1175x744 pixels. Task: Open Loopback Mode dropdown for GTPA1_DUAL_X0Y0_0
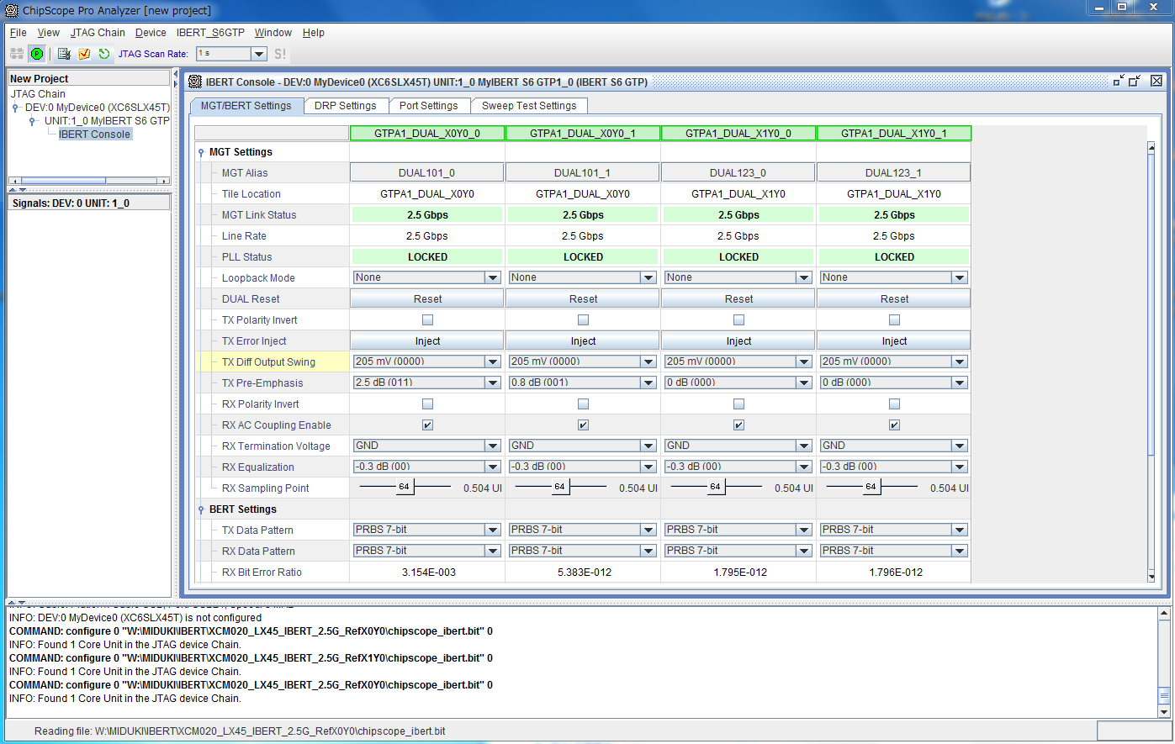[493, 277]
